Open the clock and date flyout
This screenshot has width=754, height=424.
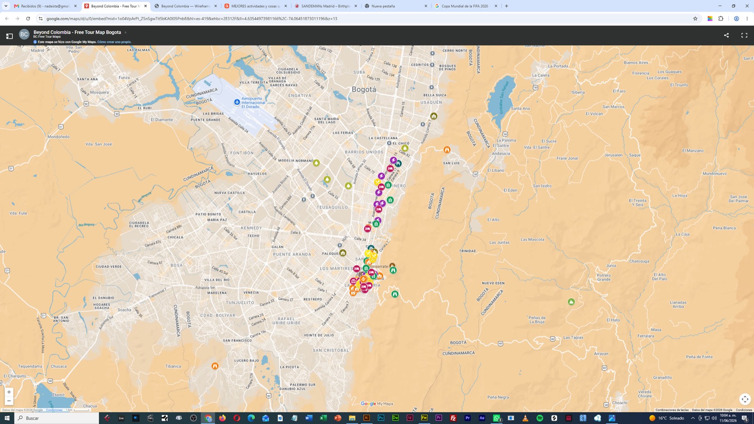pos(728,418)
